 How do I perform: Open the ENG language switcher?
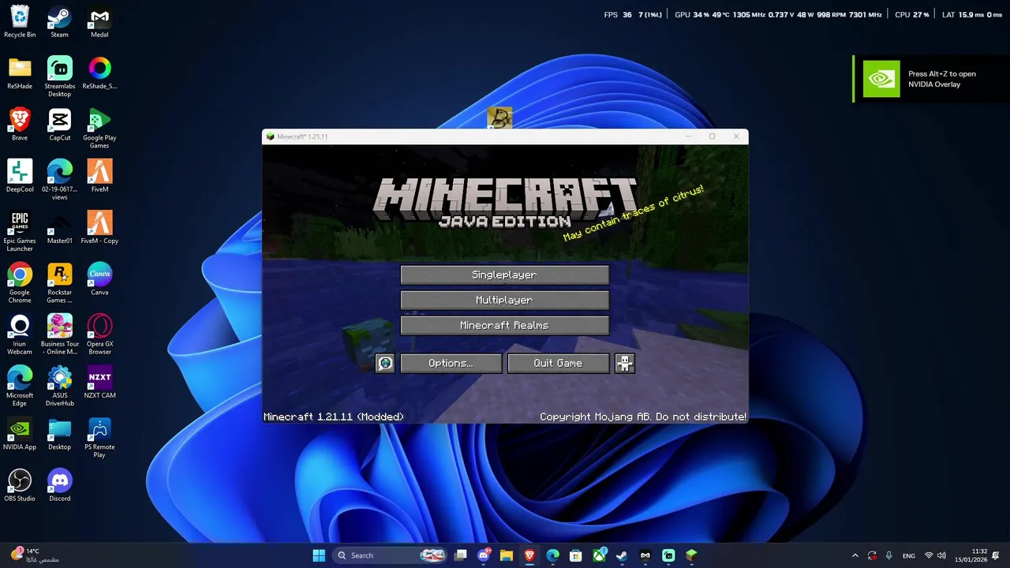pos(909,555)
